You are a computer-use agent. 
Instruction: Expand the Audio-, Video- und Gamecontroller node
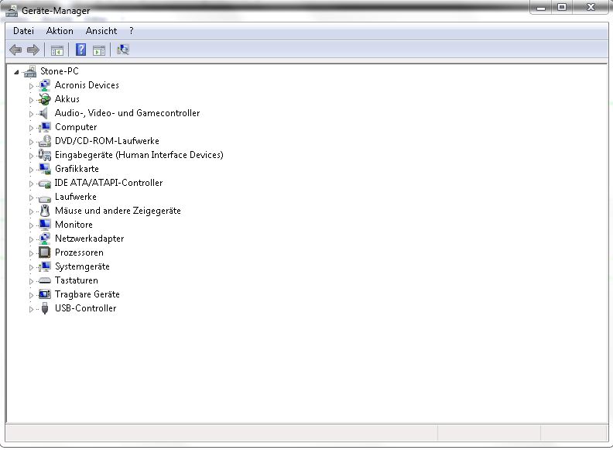point(32,114)
